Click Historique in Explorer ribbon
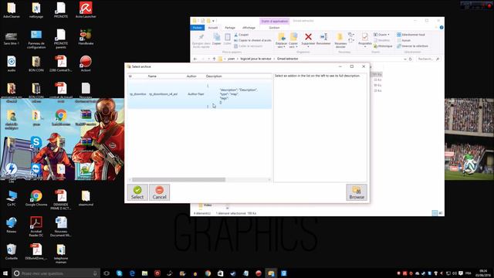The height and width of the screenshot is (278, 494). pyautogui.click(x=383, y=46)
